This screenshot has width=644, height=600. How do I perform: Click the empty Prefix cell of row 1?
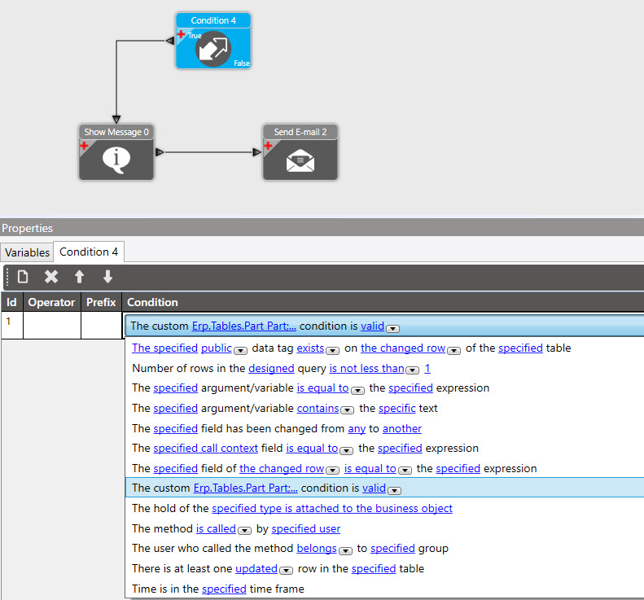click(x=102, y=326)
